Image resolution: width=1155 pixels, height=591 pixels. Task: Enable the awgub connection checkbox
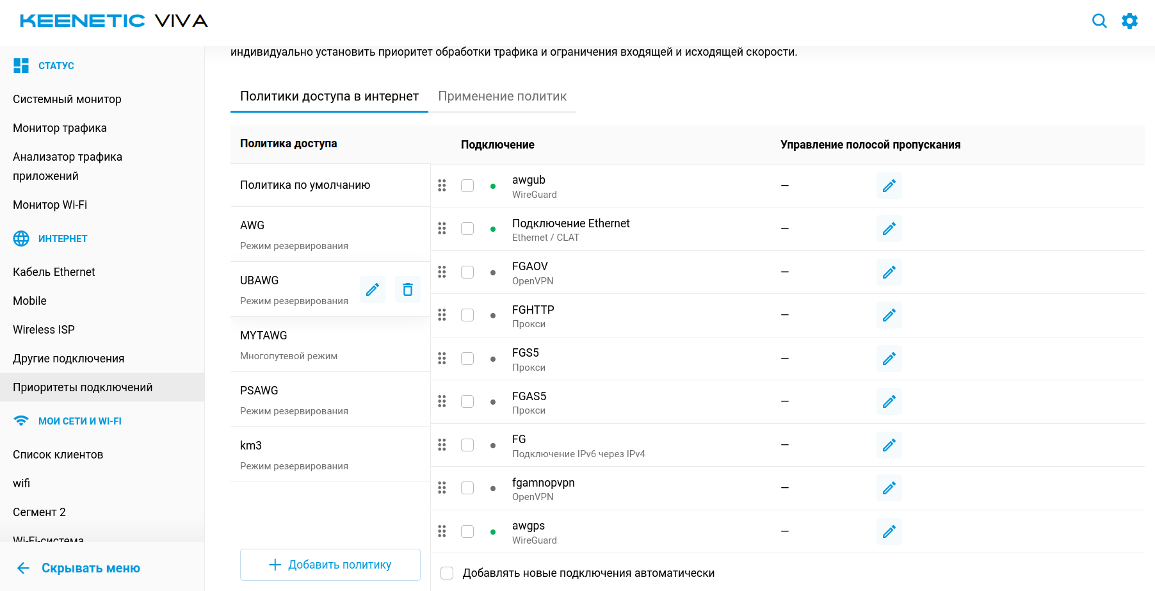pyautogui.click(x=467, y=186)
